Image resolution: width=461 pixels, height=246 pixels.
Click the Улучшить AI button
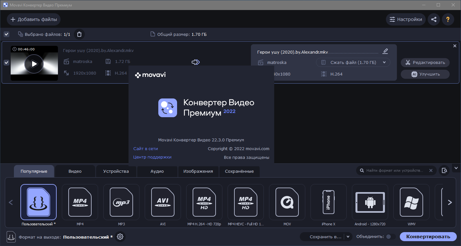425,74
